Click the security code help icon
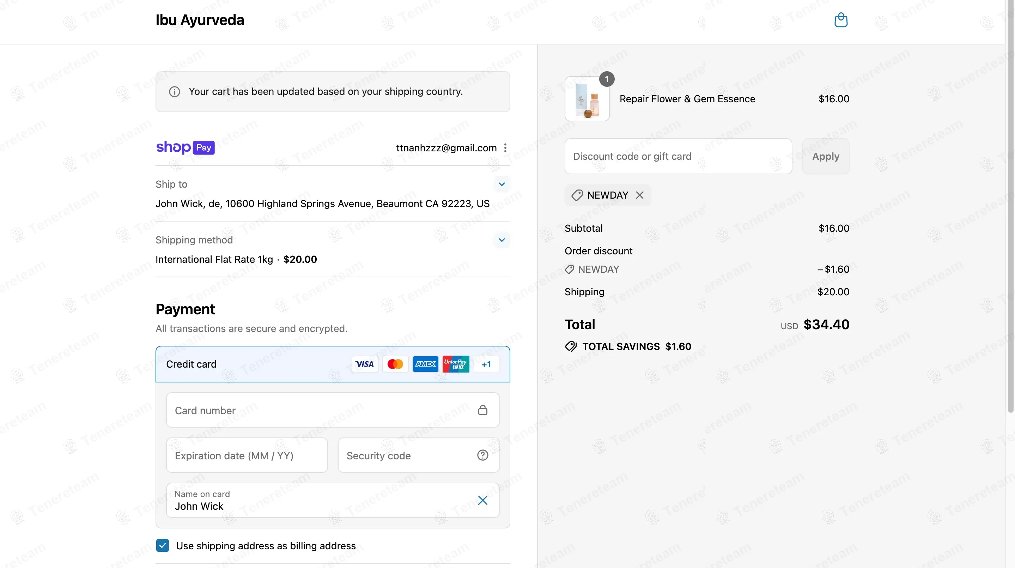Screen dimensions: 1015x568 click(482, 455)
